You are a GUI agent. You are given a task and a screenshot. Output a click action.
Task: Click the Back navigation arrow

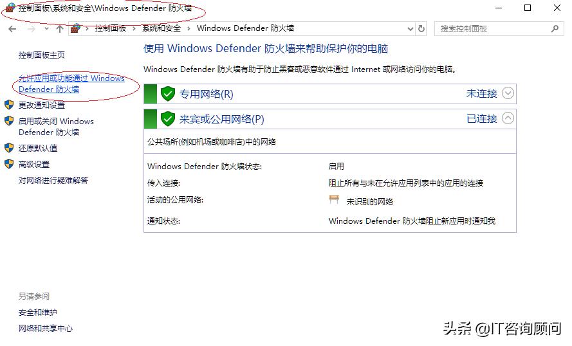(x=12, y=29)
